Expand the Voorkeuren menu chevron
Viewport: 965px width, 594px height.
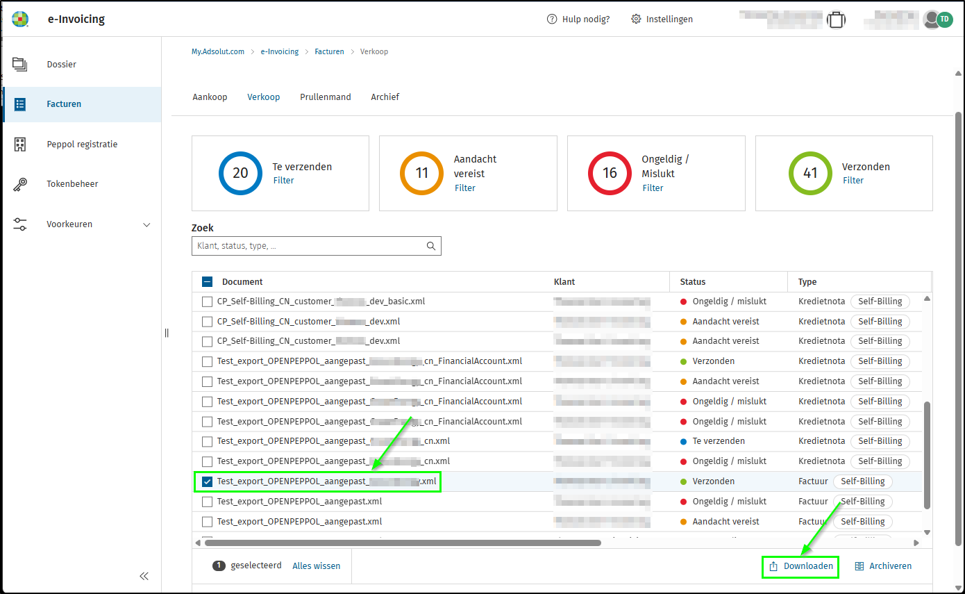[146, 224]
